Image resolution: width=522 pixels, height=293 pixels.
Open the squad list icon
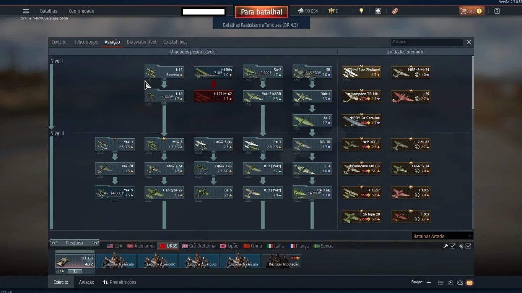point(441,283)
